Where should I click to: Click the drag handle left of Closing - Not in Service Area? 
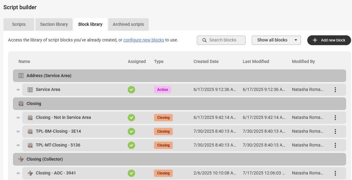tap(18, 118)
